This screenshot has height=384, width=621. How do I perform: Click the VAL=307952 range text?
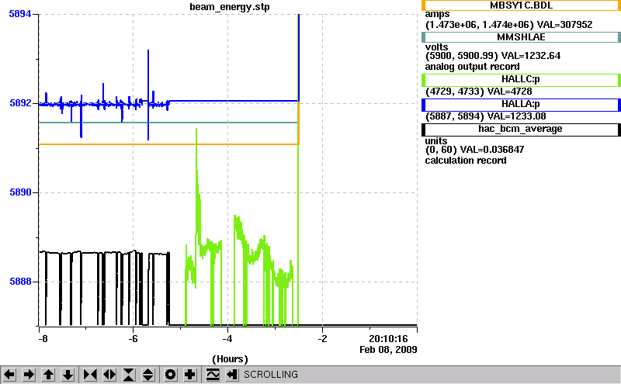pyautogui.click(x=564, y=25)
